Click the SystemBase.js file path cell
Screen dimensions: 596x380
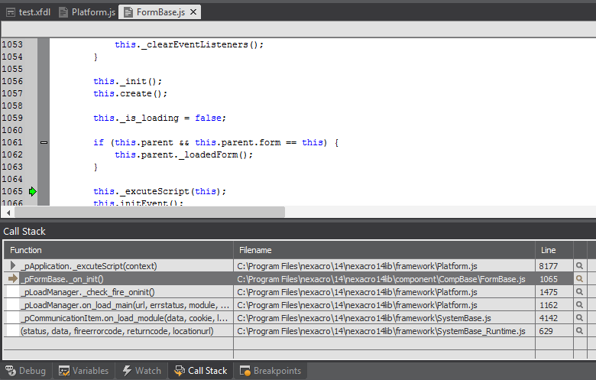pos(384,318)
